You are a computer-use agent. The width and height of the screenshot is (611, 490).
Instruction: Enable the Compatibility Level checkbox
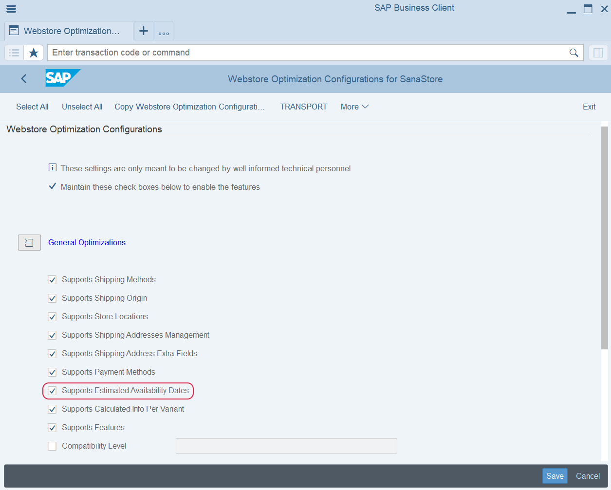pyautogui.click(x=52, y=446)
